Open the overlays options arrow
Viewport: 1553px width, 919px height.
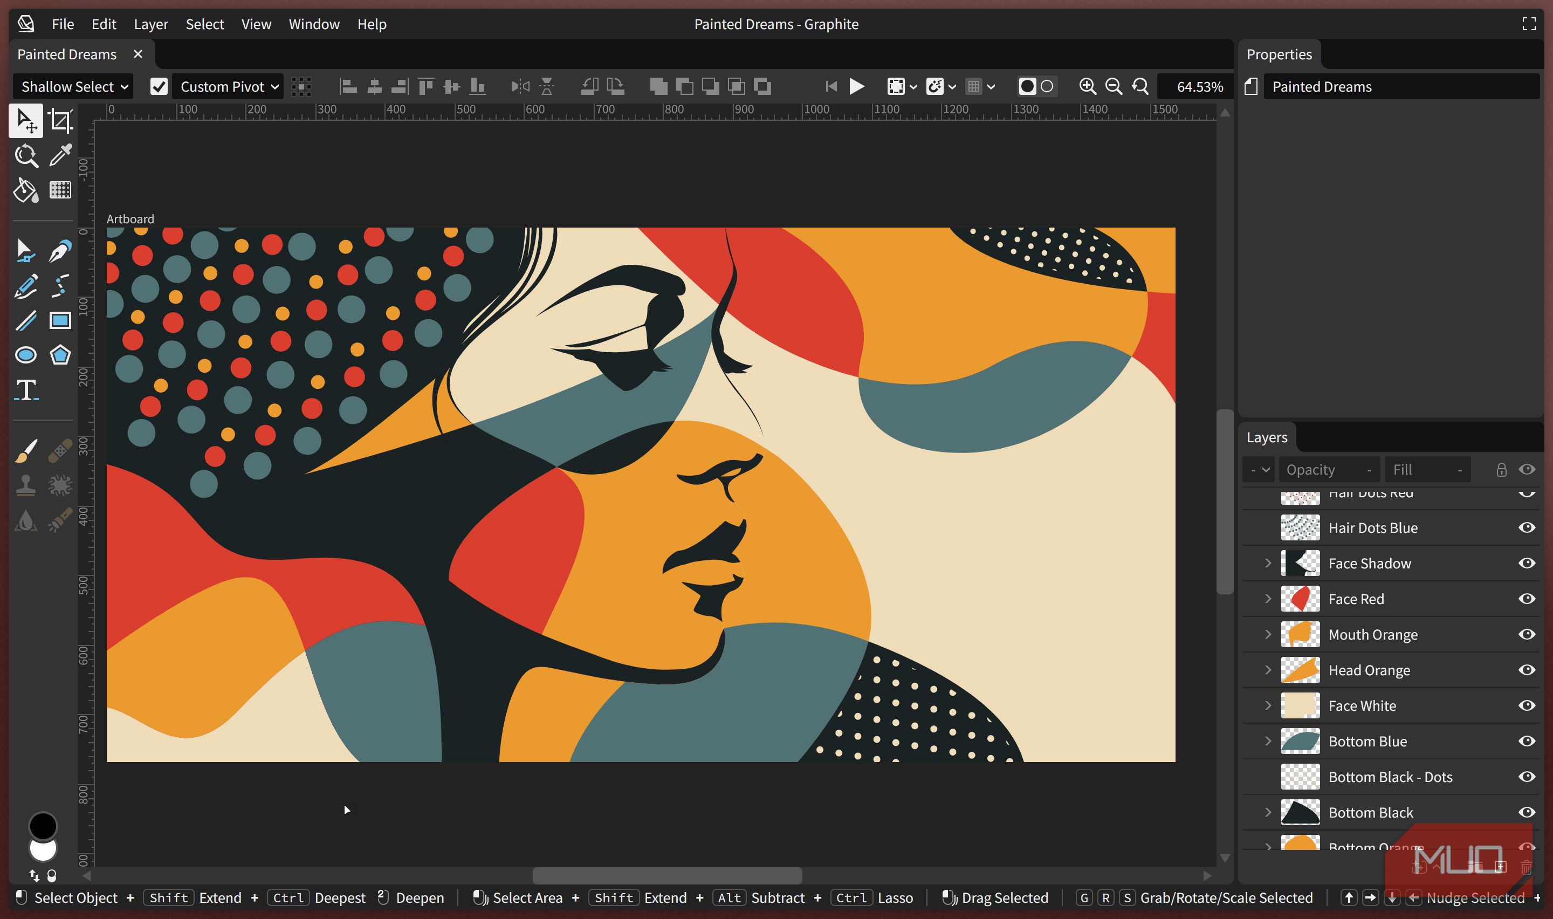(913, 87)
